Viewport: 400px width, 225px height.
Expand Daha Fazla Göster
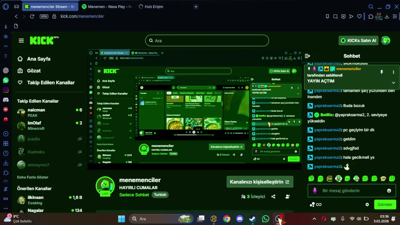click(32, 177)
